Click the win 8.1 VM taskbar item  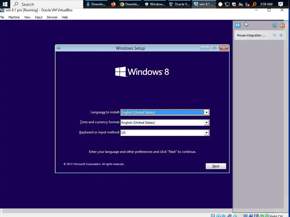203,4
